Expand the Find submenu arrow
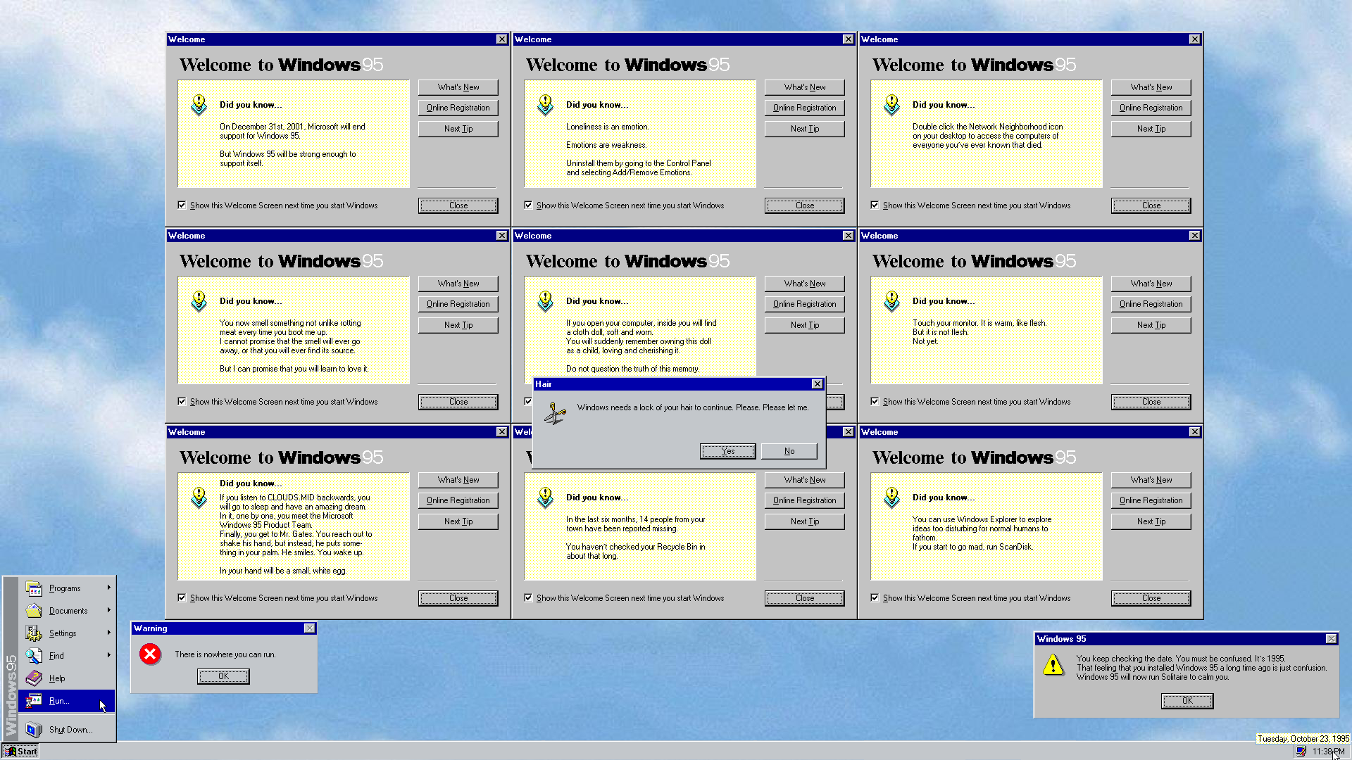The image size is (1352, 760). (109, 655)
